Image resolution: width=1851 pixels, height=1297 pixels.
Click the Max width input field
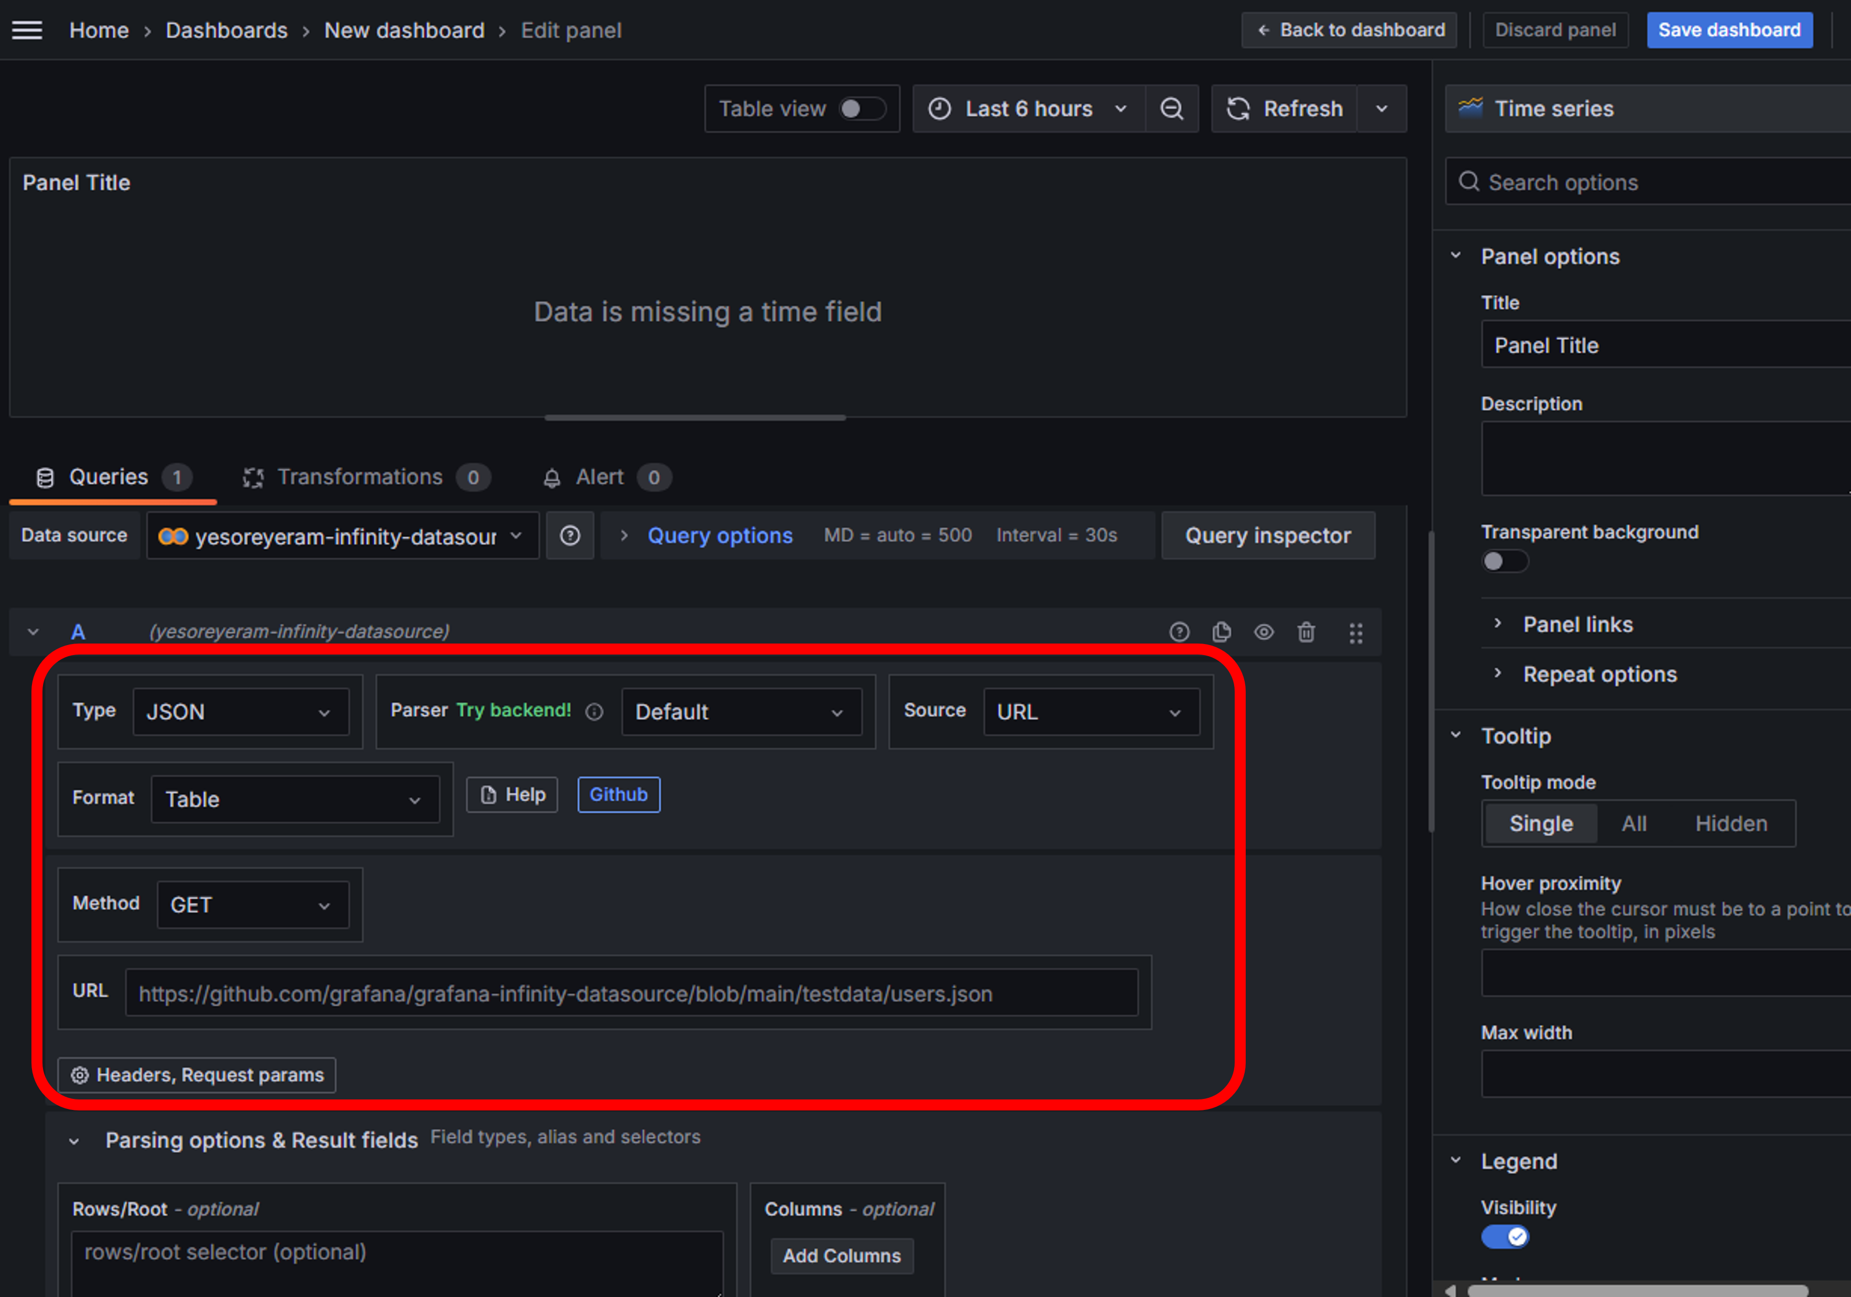[1665, 1074]
